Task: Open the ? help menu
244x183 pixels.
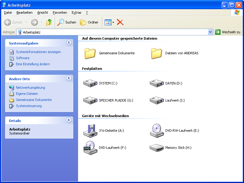Action: (x=87, y=13)
